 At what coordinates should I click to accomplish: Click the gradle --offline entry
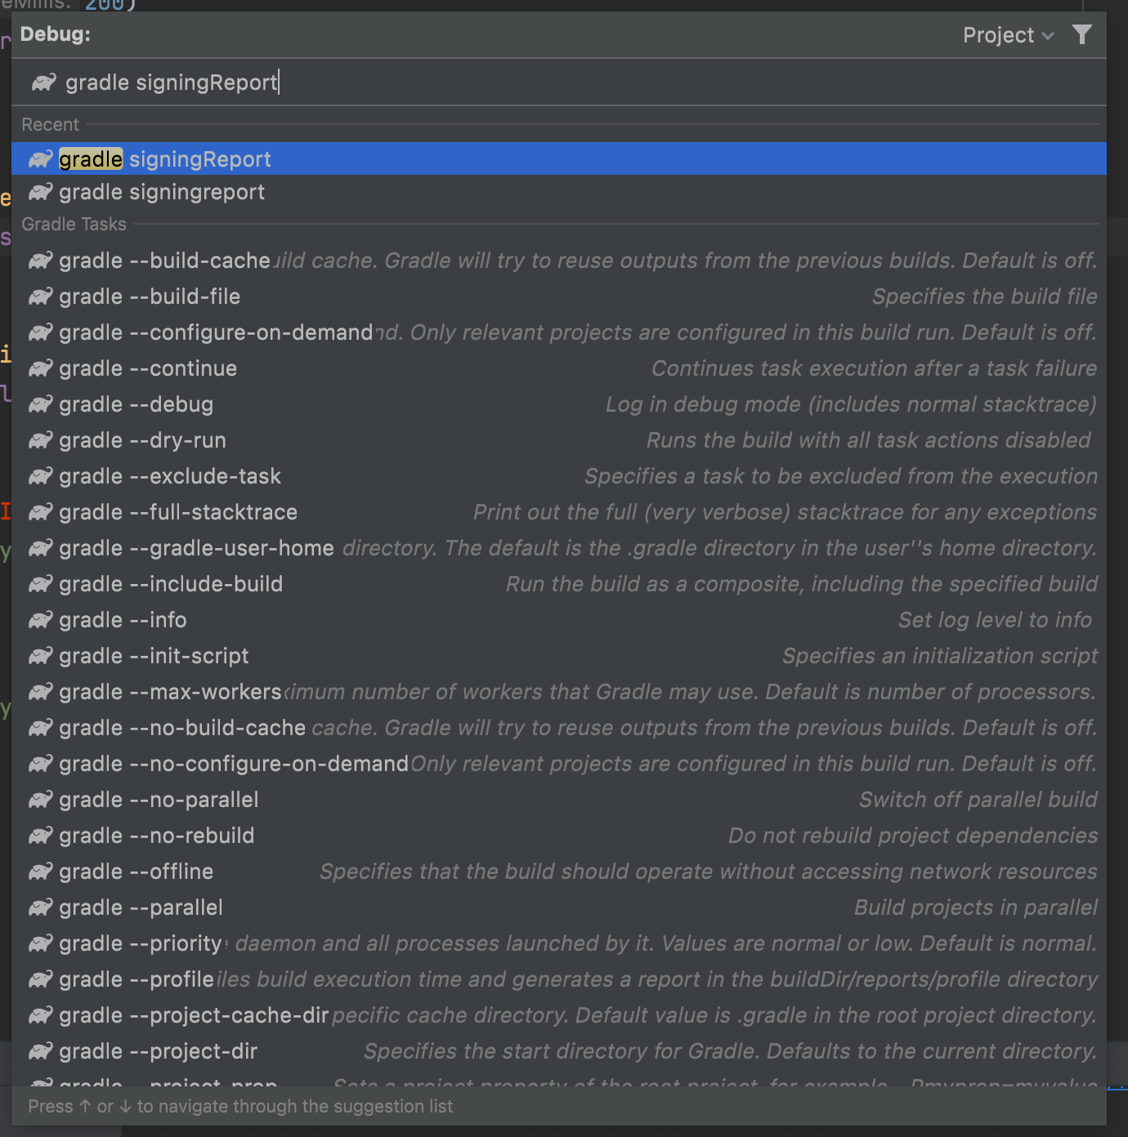(559, 872)
